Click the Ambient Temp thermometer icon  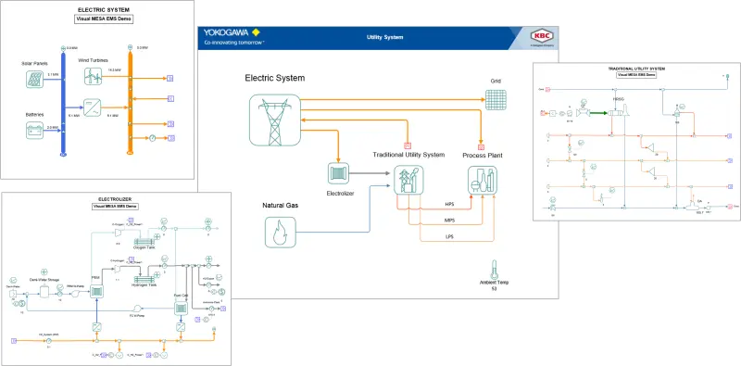point(494,270)
